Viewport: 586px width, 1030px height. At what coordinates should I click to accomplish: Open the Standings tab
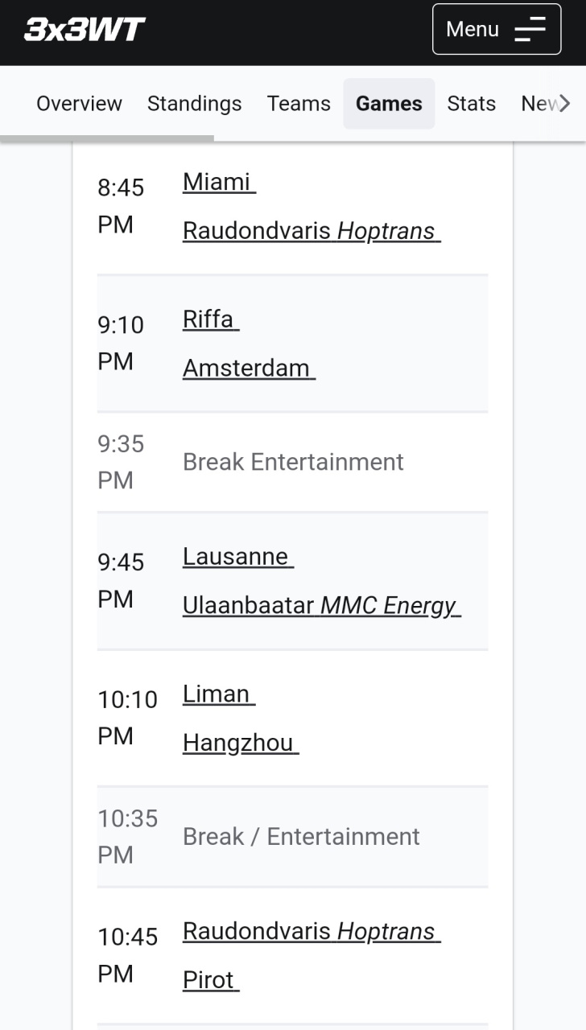pos(194,104)
